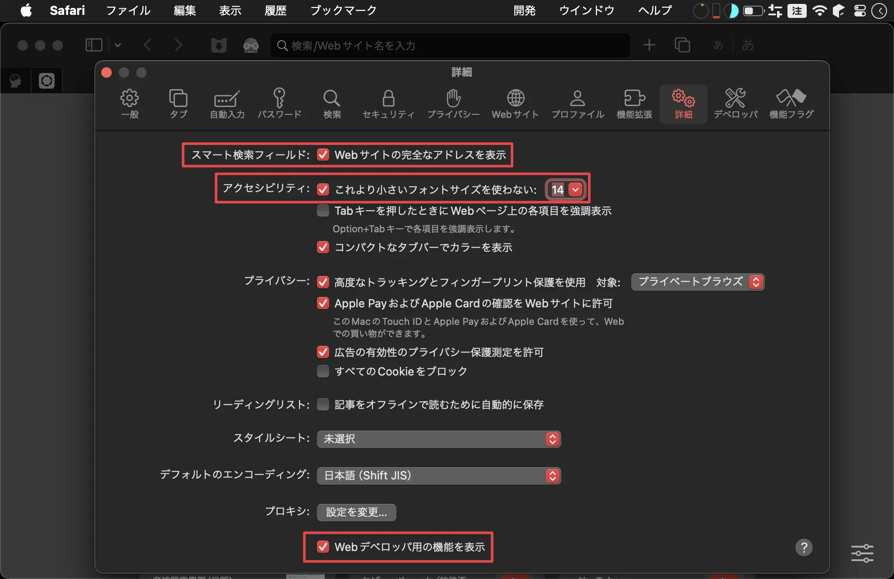
Task: Click the smaller あ text size button
Action: pos(718,45)
